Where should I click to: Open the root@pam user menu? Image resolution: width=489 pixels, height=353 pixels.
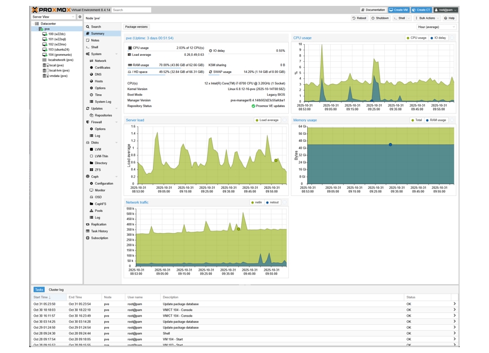(x=445, y=10)
